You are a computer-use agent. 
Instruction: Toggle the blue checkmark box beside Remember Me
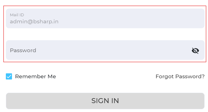[x=9, y=76]
